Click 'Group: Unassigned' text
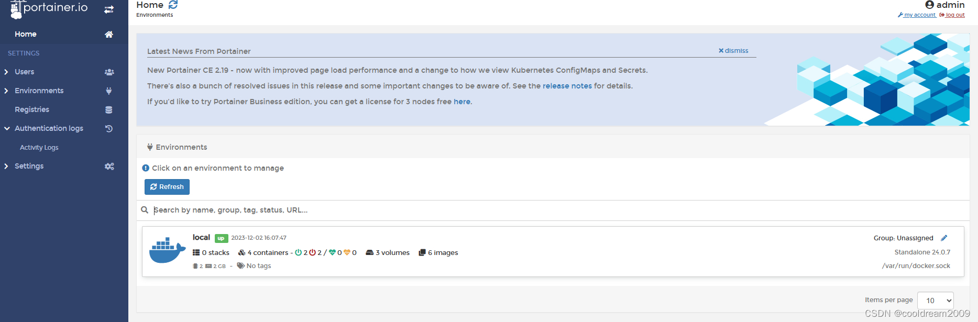 coord(904,238)
